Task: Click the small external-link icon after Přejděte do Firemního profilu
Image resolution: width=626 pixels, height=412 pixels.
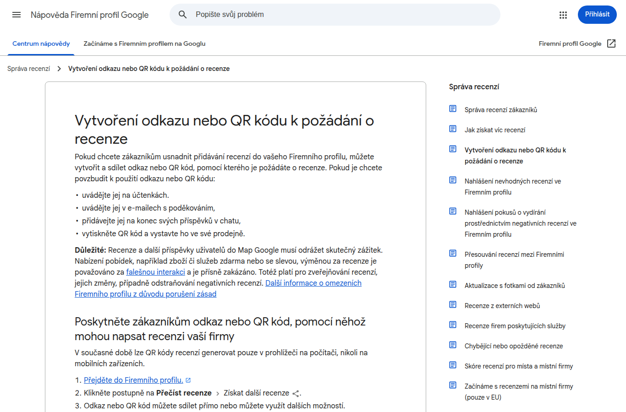Action: point(188,380)
